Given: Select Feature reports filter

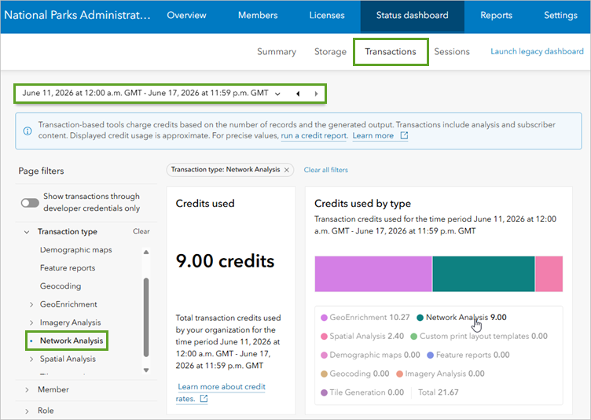Looking at the screenshot, I should [68, 268].
